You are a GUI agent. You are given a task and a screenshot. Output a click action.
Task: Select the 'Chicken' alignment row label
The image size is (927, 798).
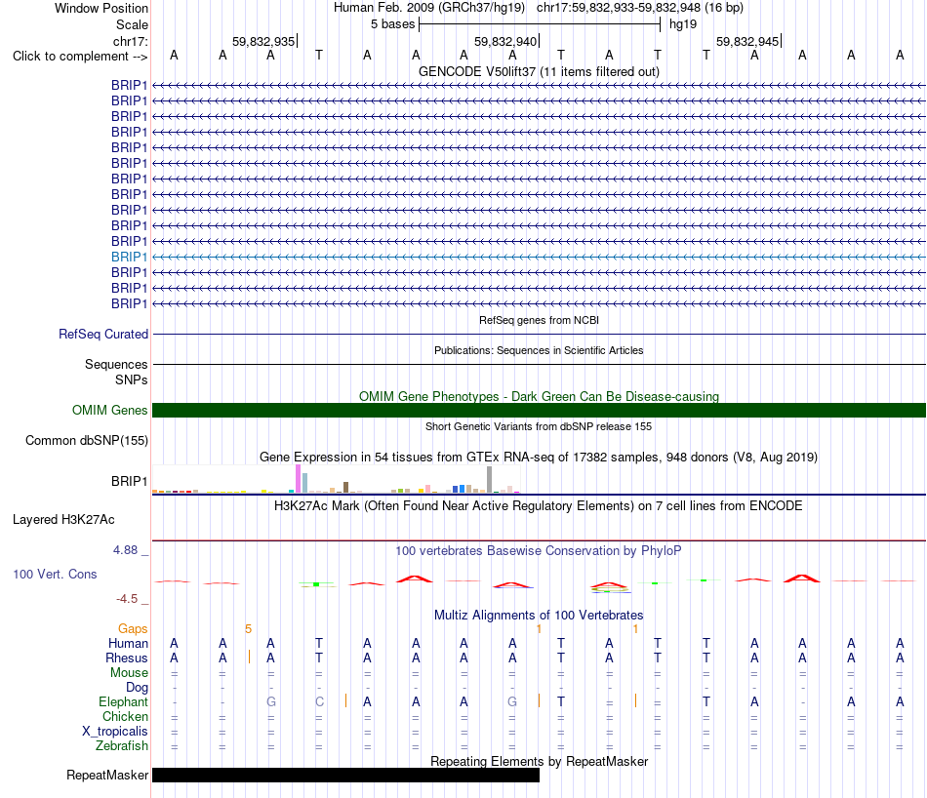[125, 716]
